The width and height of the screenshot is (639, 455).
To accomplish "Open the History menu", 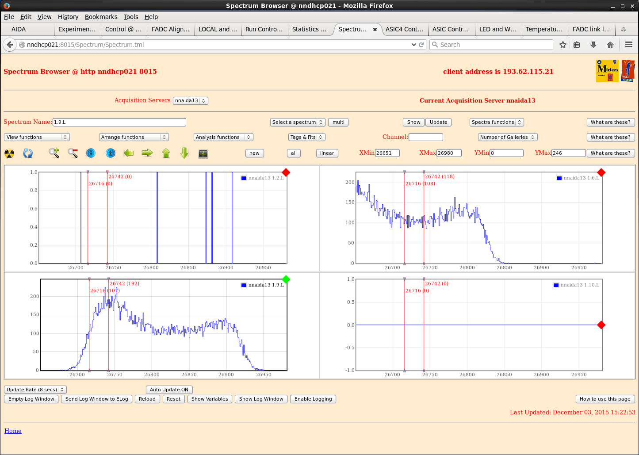I will point(68,17).
